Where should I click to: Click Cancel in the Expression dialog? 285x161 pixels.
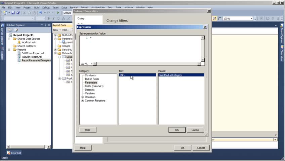[x=195, y=130]
